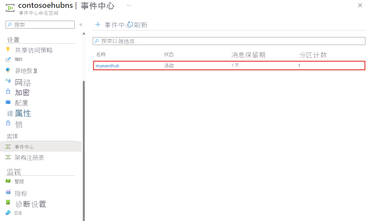Click the 事件中心 sidebar icon
The image size is (372, 221).
(8, 147)
